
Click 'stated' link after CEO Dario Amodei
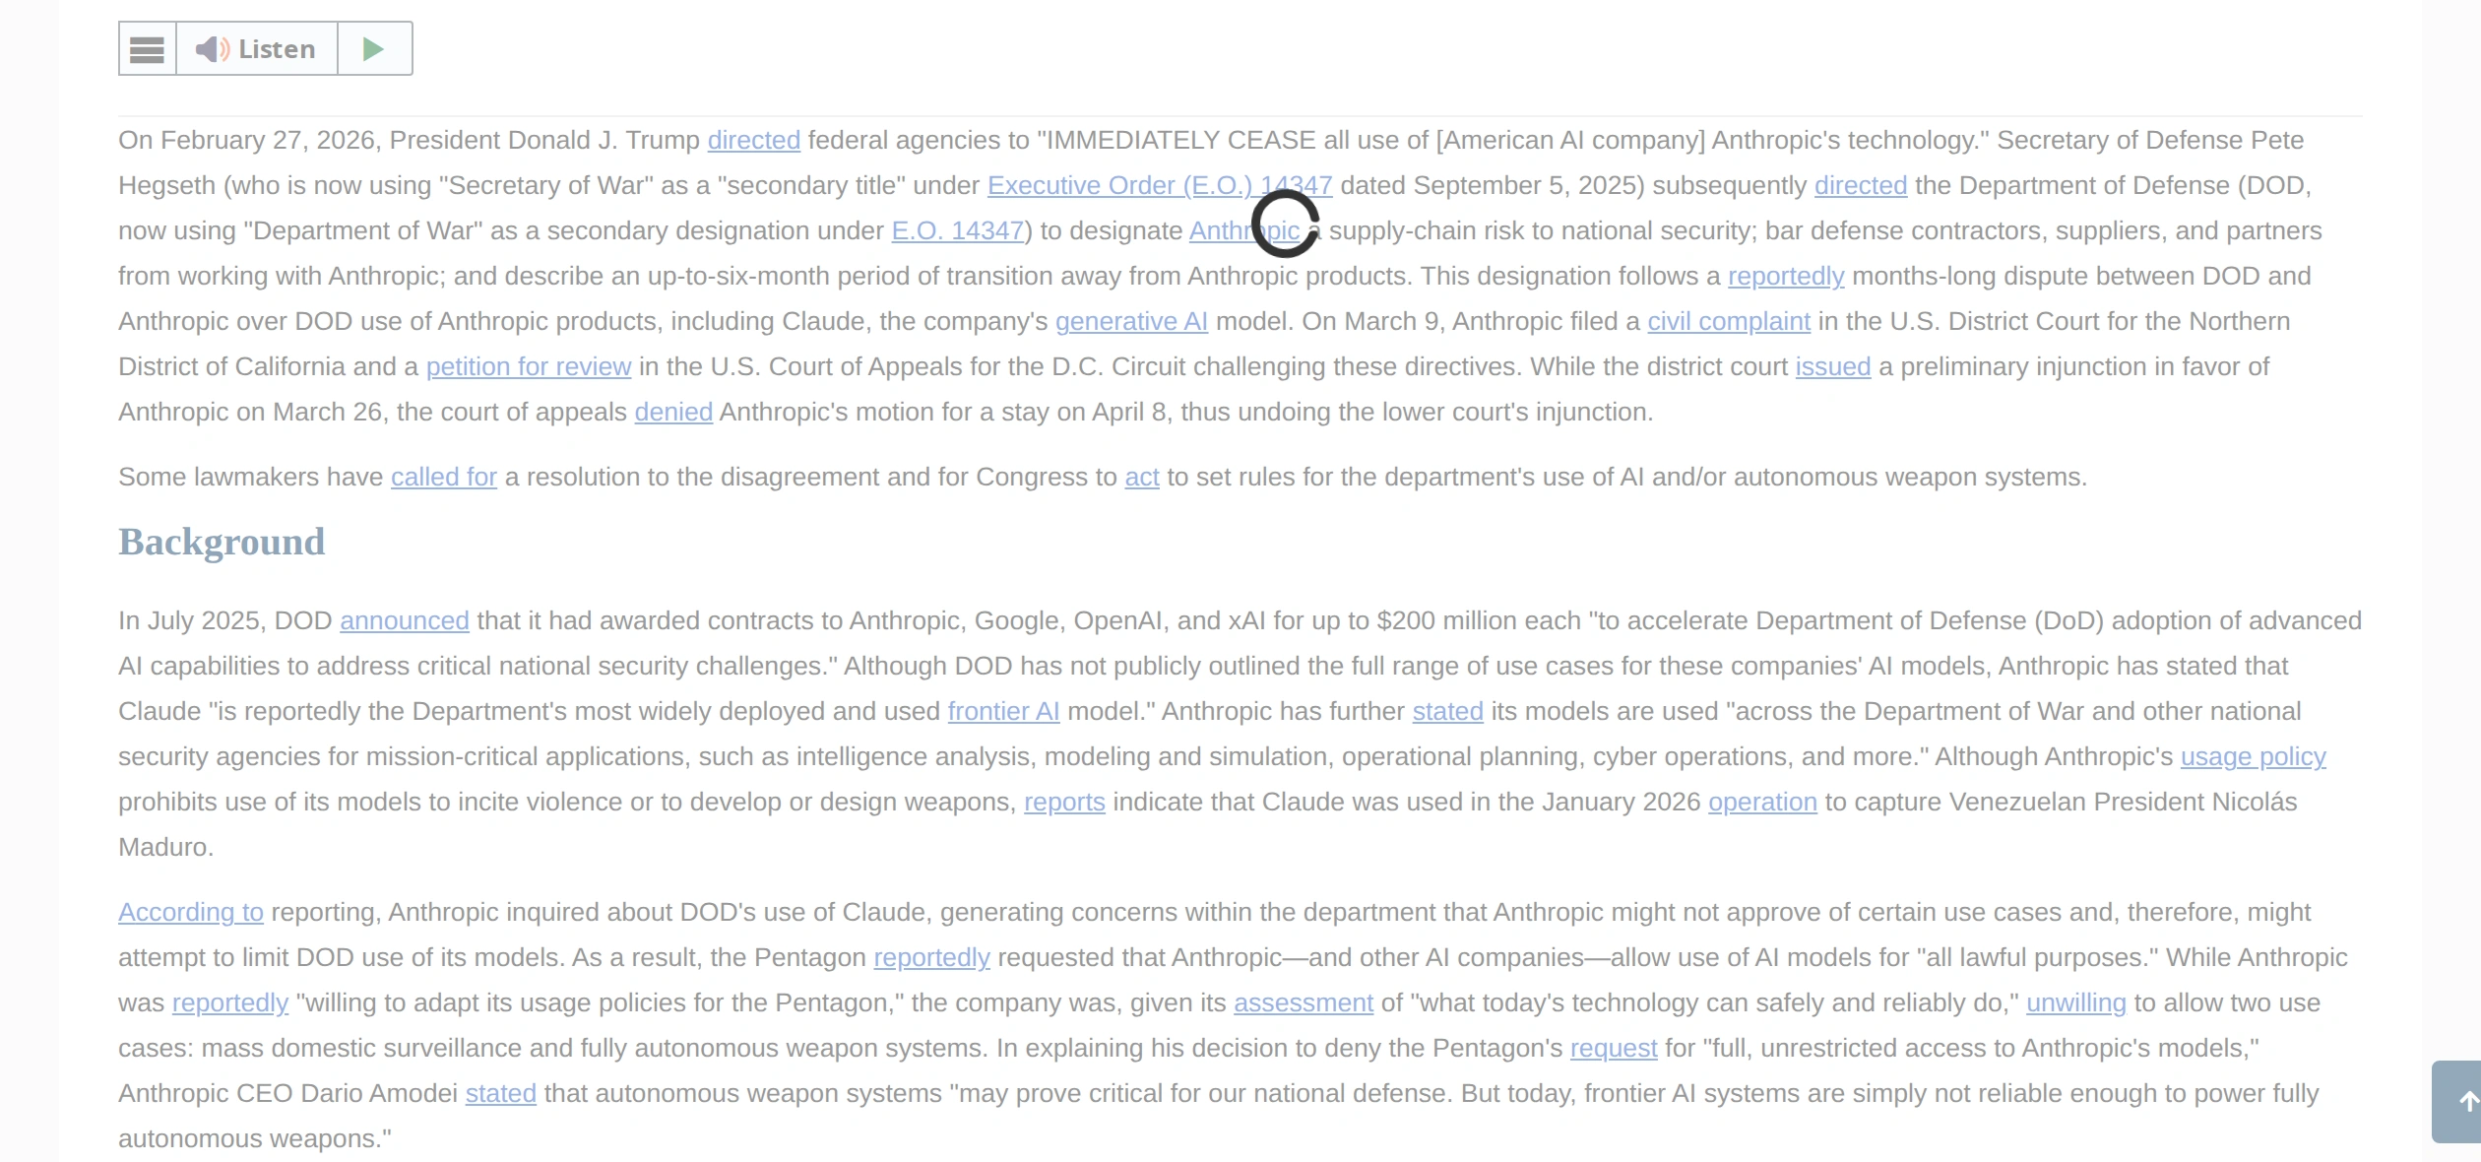(501, 1093)
